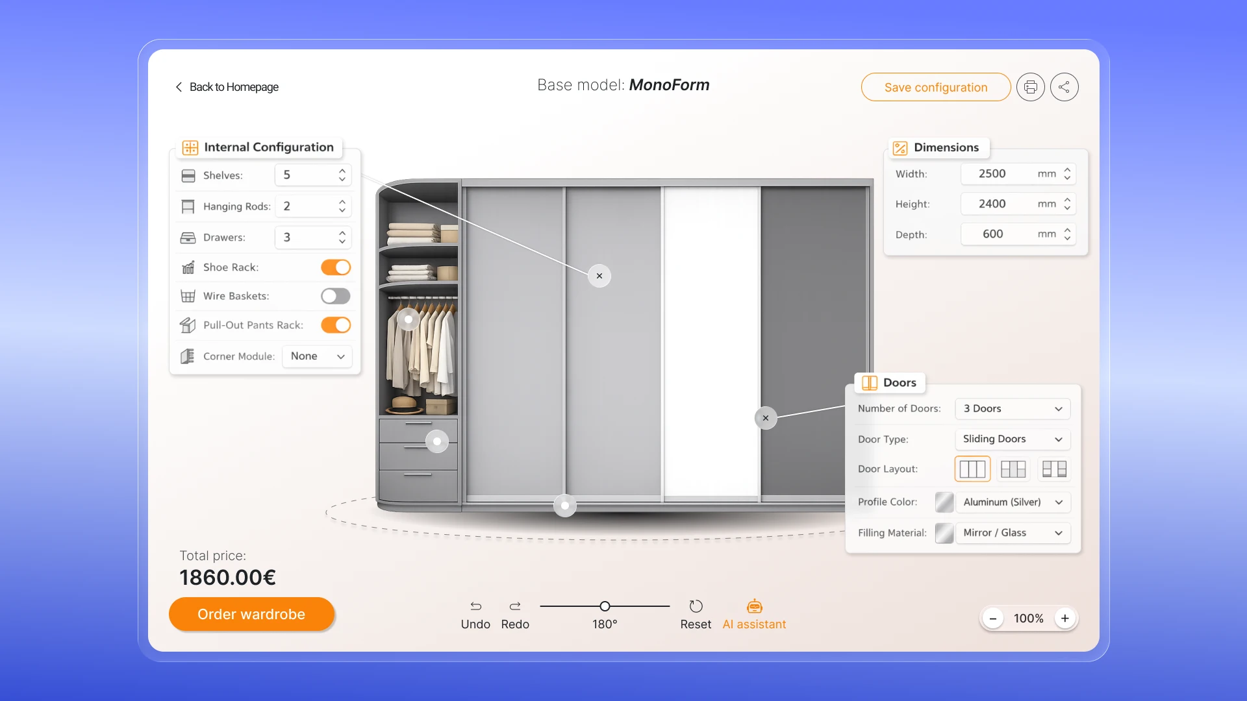Enable the Wire Baskets toggle
The width and height of the screenshot is (1247, 701).
coord(335,296)
